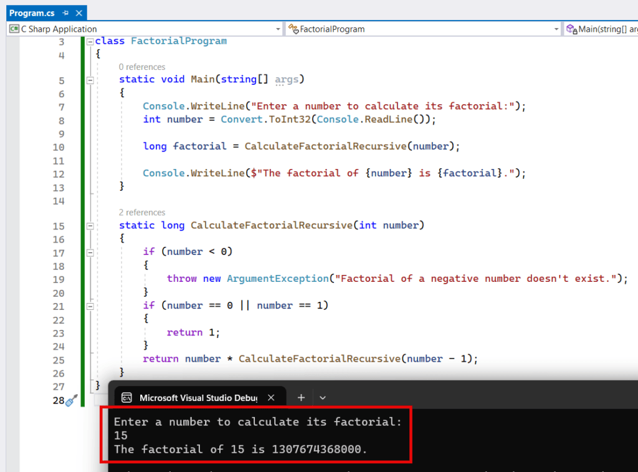638x472 pixels.
Task: Open the terminal tab chevron dropdown
Action: [x=323, y=397]
